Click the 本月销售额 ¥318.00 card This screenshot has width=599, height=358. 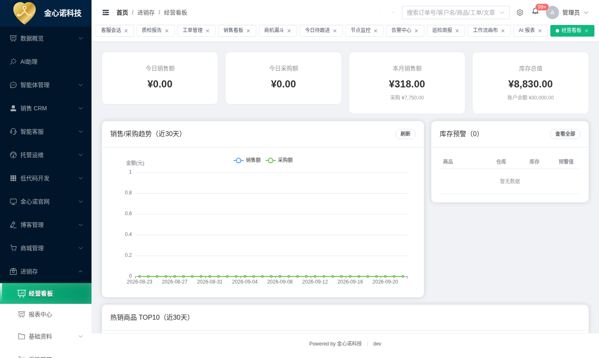407,83
